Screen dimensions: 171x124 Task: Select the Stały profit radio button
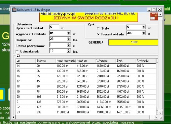(98, 28)
